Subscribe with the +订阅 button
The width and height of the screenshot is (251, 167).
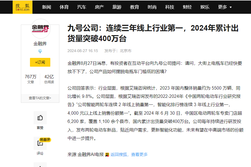point(40,62)
